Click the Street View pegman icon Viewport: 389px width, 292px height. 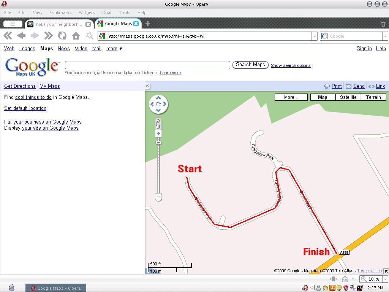click(158, 124)
